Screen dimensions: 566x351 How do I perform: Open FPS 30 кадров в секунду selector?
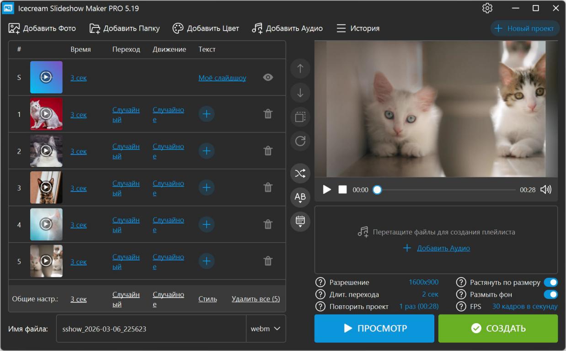tap(524, 307)
